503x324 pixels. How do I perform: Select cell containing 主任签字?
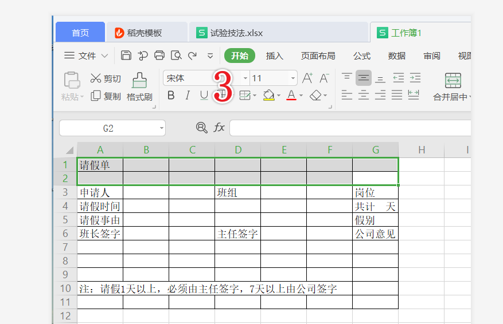[x=237, y=234]
